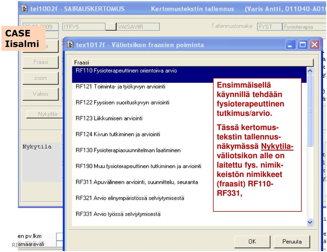Click the ITFYS field in background window
The image size is (327, 252).
tap(84, 27)
